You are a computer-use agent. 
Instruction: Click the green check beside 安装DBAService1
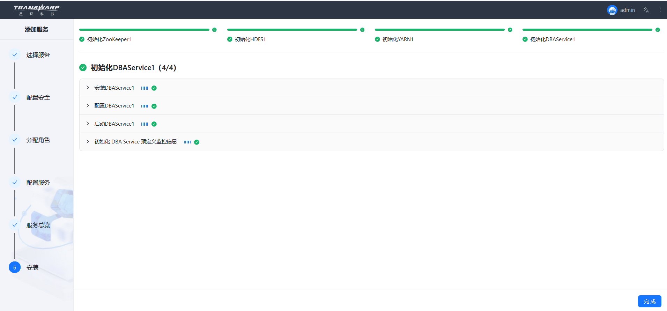[x=154, y=88]
